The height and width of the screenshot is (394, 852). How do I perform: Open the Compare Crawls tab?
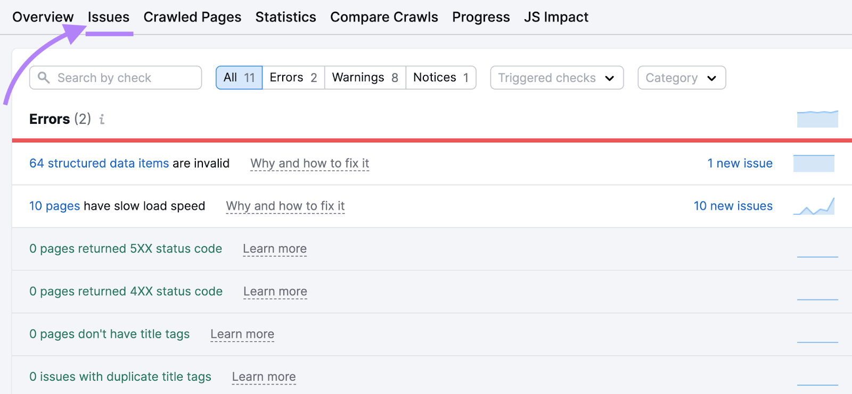[x=384, y=17]
